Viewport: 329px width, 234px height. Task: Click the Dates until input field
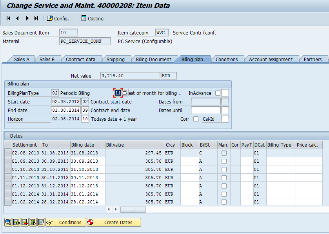pos(205,111)
